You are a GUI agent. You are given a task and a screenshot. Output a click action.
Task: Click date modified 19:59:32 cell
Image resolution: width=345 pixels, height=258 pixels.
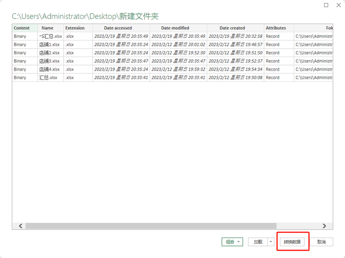pyautogui.click(x=178, y=69)
